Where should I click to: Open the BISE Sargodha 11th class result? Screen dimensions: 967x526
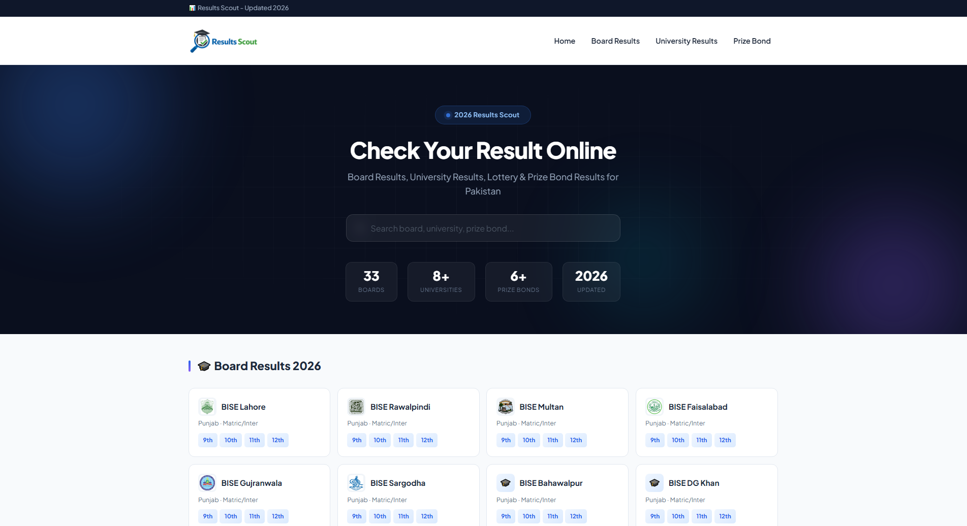[x=403, y=516]
